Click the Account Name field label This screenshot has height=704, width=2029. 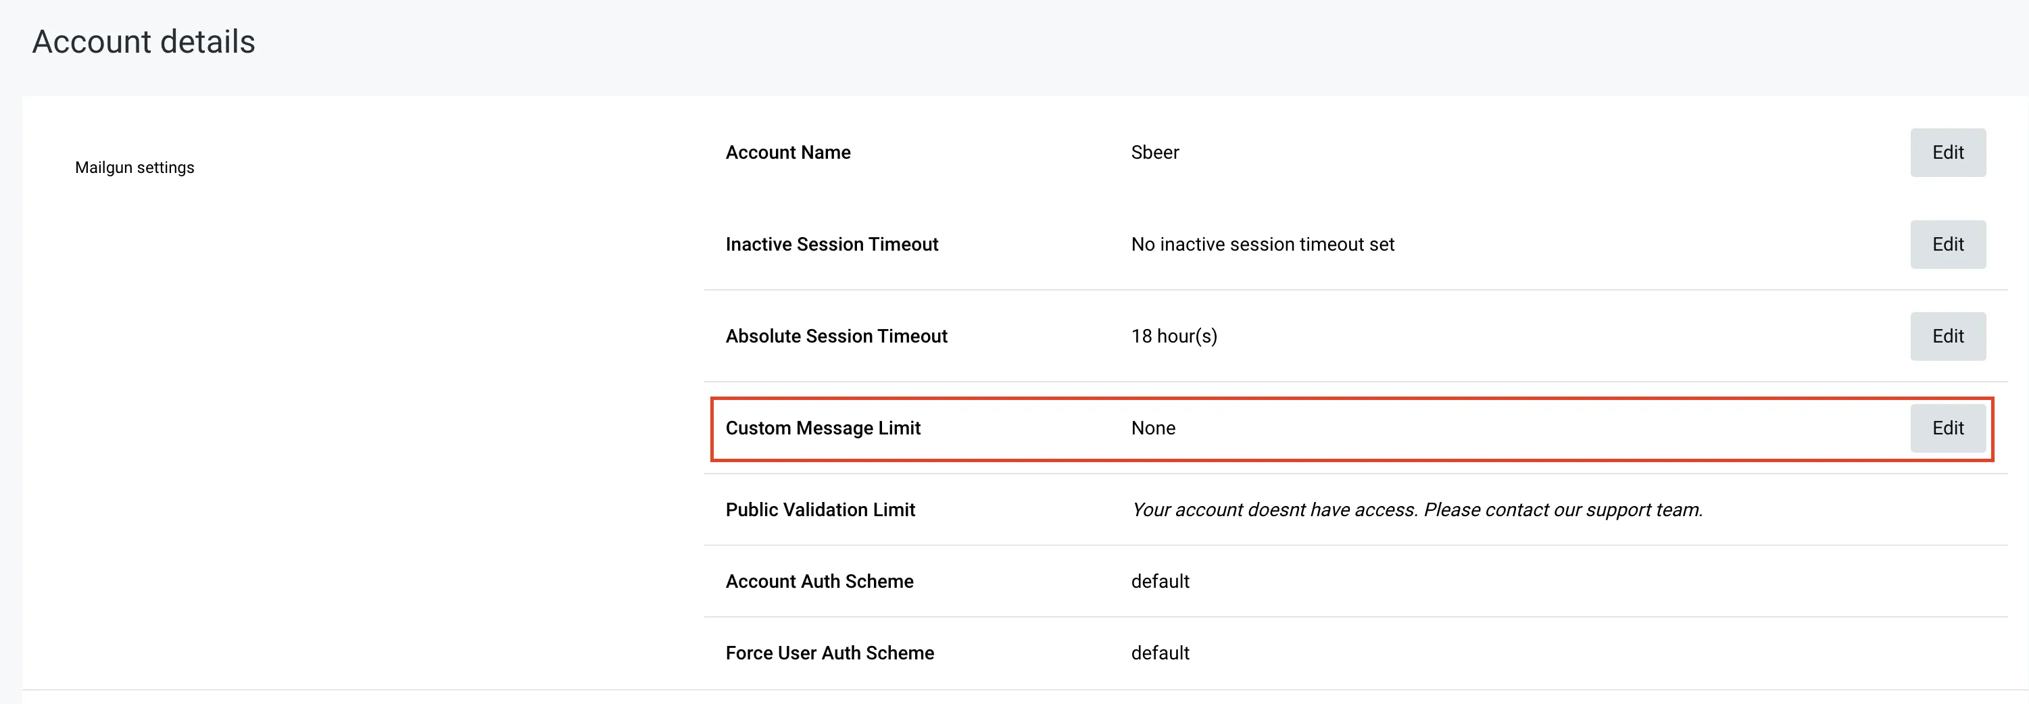787,153
